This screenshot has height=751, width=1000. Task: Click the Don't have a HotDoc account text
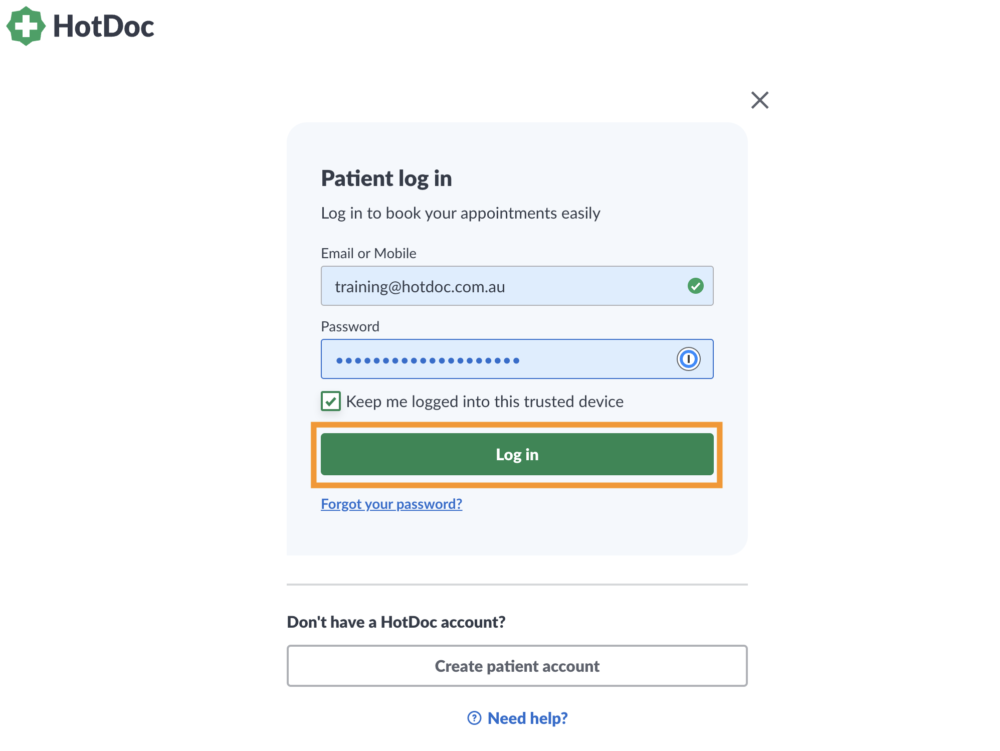[396, 622]
